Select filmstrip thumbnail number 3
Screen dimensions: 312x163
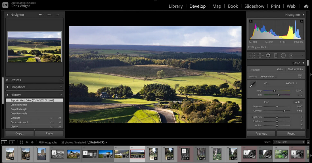coord(41,154)
